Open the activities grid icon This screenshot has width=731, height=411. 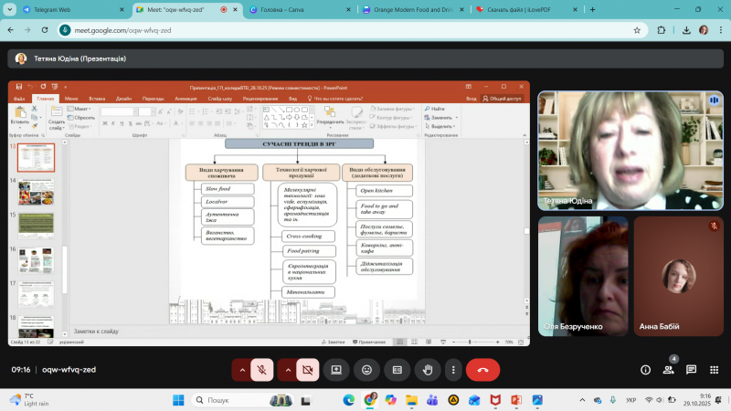point(713,370)
